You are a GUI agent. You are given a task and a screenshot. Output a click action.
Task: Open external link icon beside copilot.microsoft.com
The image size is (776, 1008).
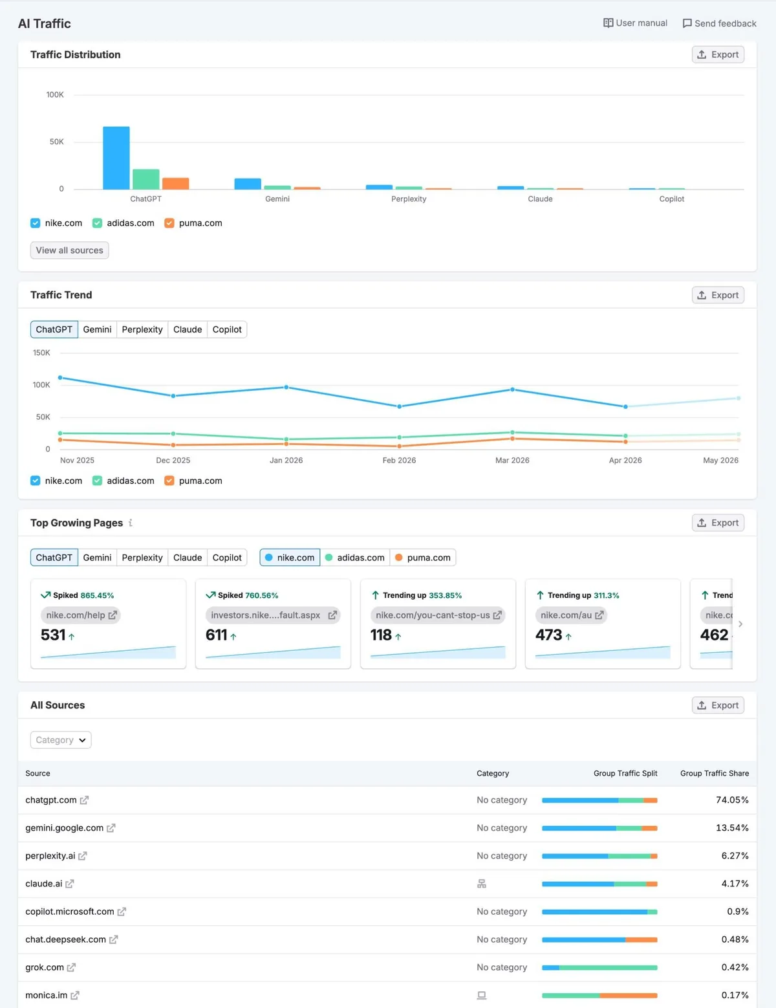point(122,912)
